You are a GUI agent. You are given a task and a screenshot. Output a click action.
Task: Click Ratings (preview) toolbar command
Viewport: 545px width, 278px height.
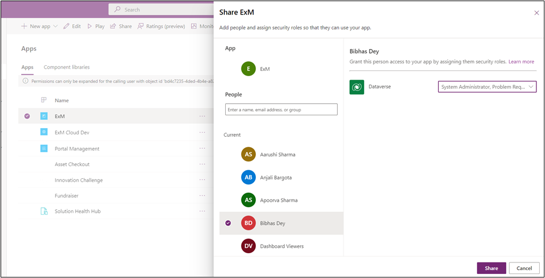coord(161,27)
